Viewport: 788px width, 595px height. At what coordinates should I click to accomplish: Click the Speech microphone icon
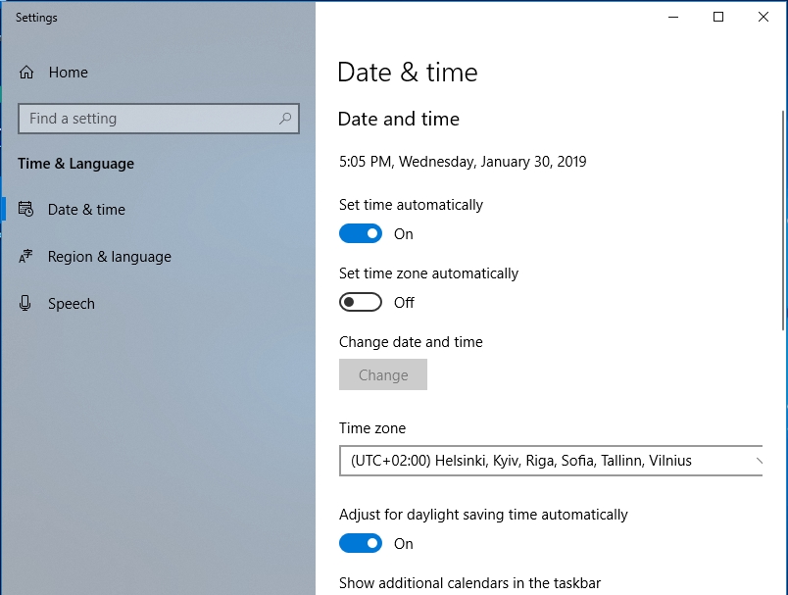pos(26,304)
